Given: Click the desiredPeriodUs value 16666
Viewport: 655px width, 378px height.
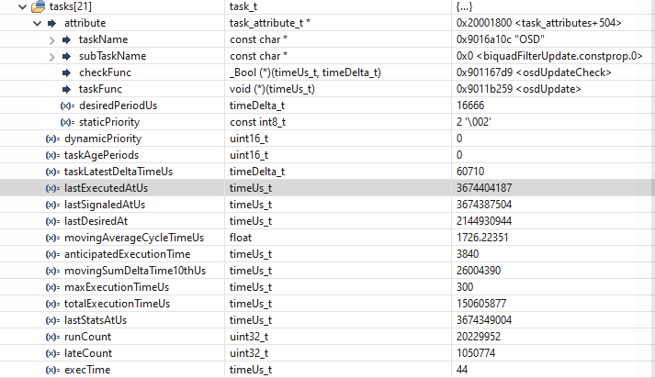Looking at the screenshot, I should tap(470, 106).
